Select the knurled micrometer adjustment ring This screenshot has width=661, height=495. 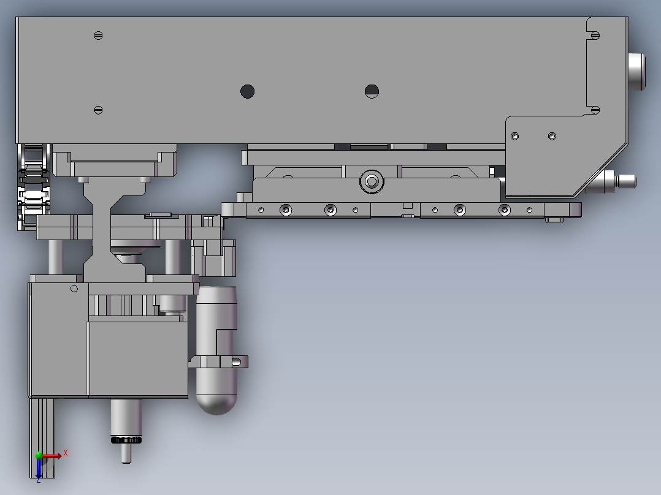tap(126, 440)
